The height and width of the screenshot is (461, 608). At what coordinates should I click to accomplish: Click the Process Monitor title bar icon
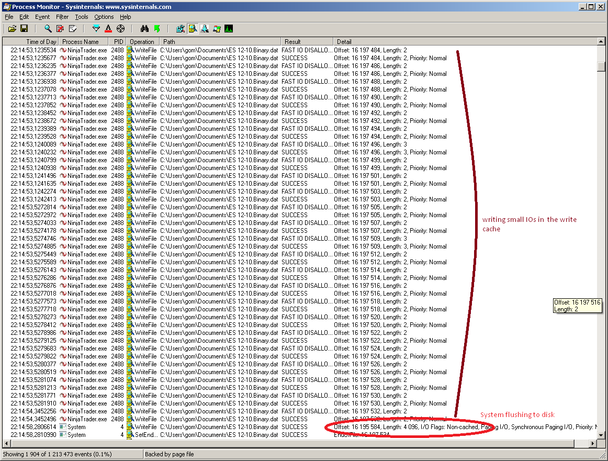[x=7, y=7]
